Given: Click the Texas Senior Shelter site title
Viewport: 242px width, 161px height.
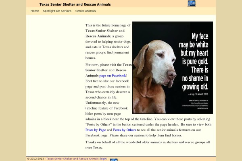Looking at the screenshot, I should [75, 4].
